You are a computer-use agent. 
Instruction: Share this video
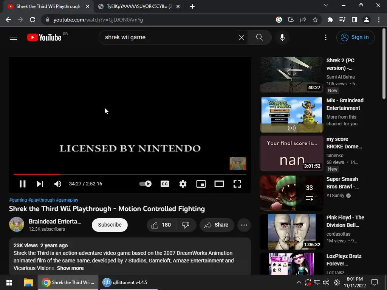point(217,225)
